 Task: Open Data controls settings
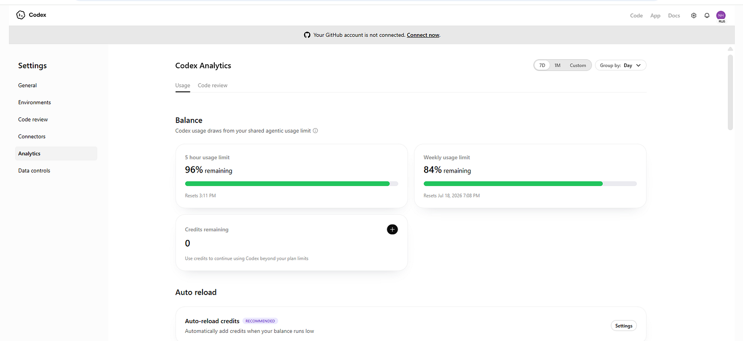tap(56, 170)
